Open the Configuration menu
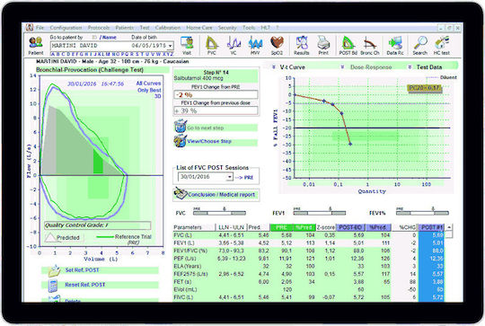485x326 pixels. point(66,28)
